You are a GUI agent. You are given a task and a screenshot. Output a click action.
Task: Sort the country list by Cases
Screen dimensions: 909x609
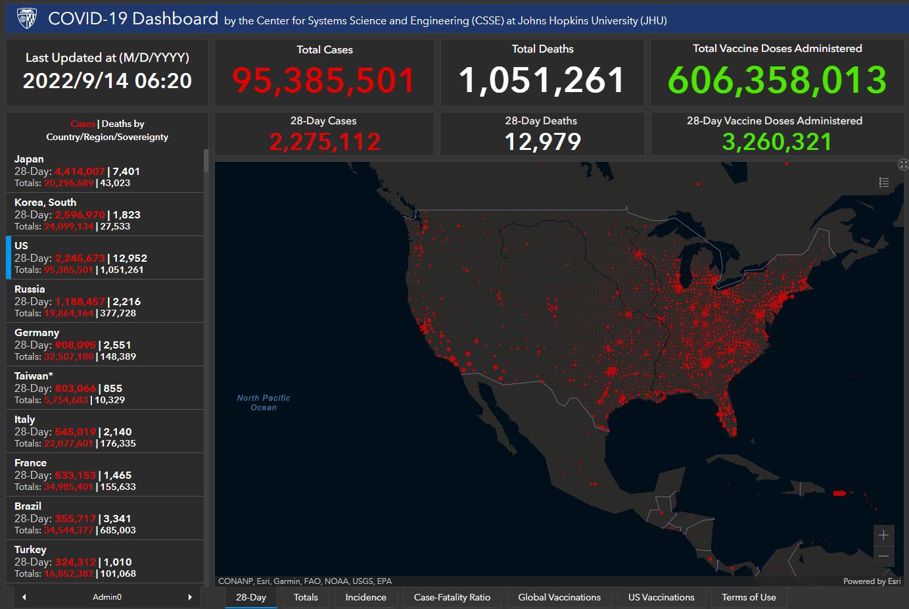[83, 124]
